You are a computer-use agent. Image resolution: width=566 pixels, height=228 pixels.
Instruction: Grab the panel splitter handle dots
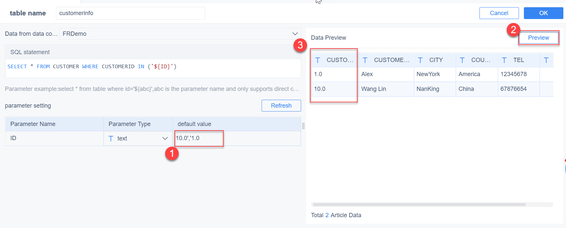click(303, 126)
